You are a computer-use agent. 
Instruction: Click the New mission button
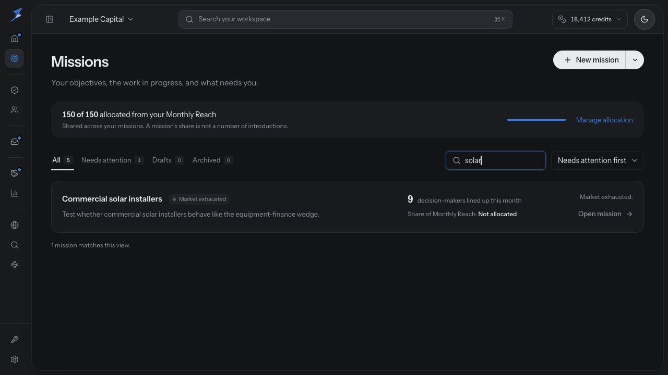click(x=590, y=60)
